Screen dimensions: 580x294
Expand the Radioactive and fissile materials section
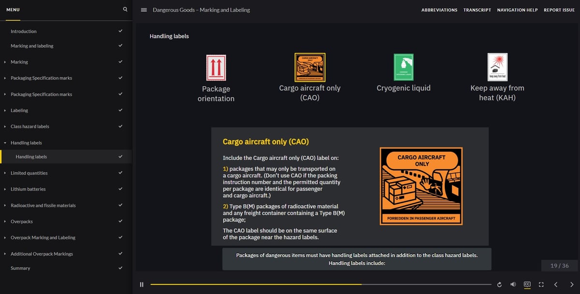(5, 205)
